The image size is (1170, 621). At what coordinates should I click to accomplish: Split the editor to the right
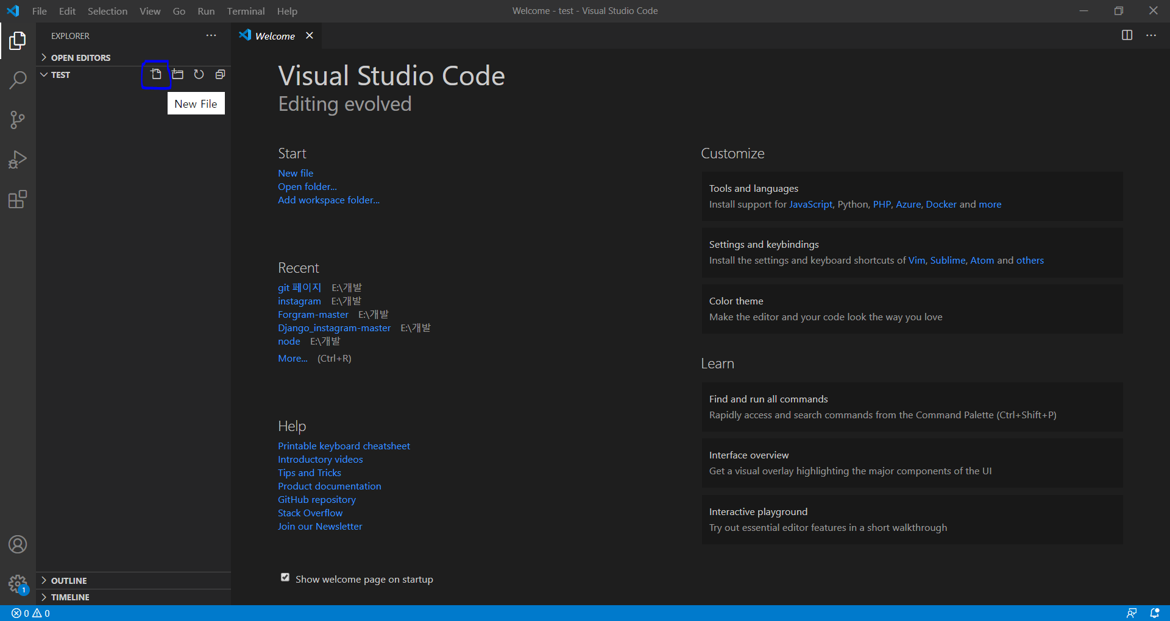click(x=1127, y=35)
